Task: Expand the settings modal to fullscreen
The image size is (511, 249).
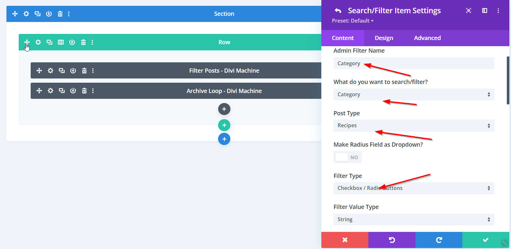Action: (468, 11)
